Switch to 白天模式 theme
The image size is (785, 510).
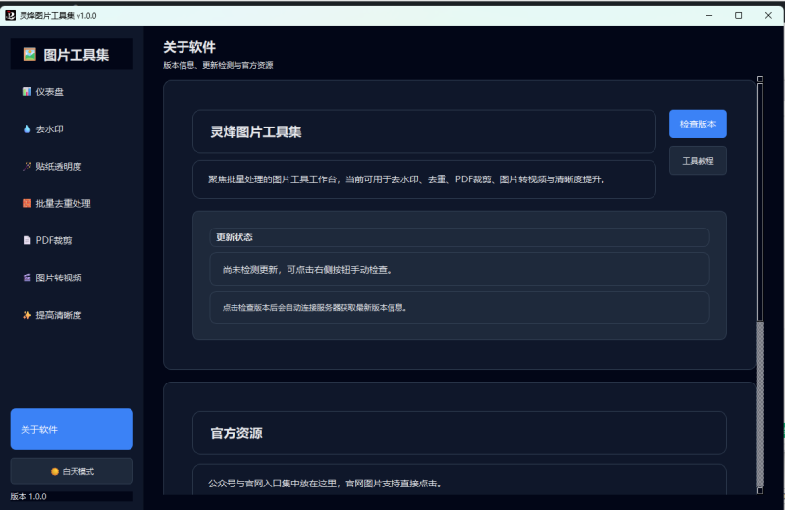72,471
